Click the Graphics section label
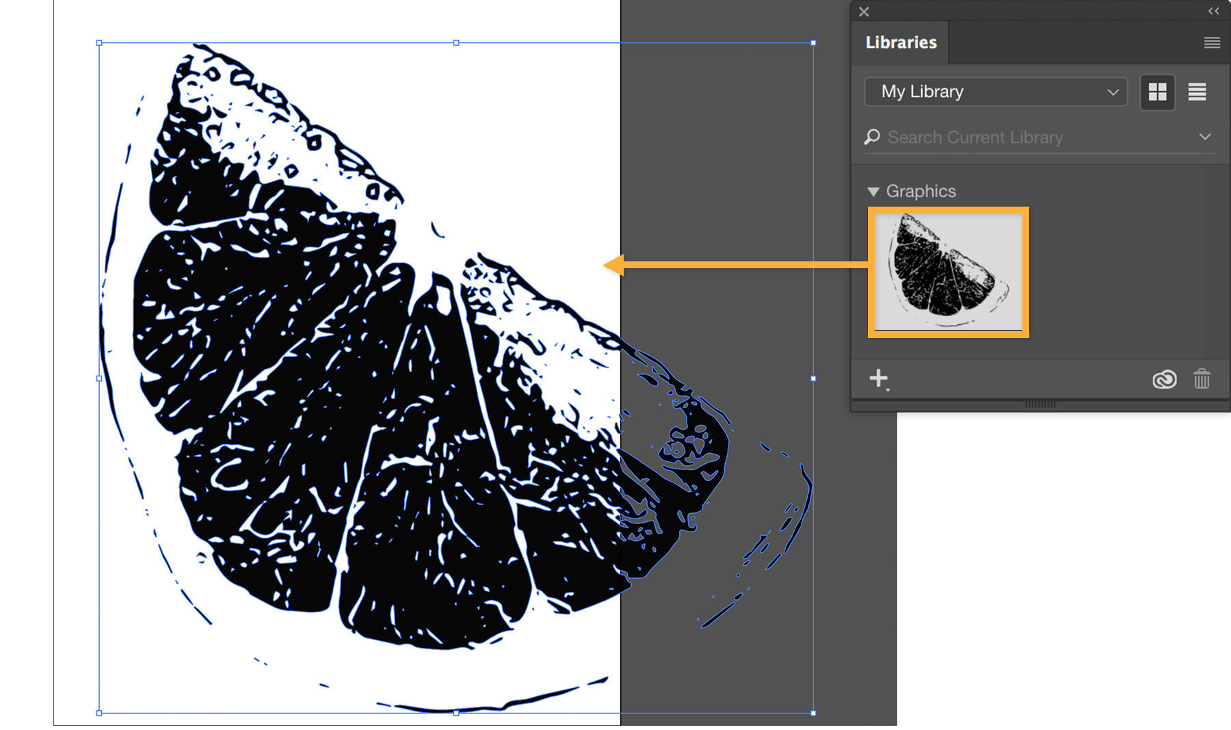 click(x=921, y=192)
